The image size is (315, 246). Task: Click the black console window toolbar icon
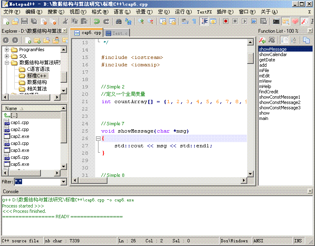[276, 21]
